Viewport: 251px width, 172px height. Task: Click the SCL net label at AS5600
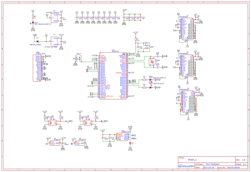[x=134, y=135]
